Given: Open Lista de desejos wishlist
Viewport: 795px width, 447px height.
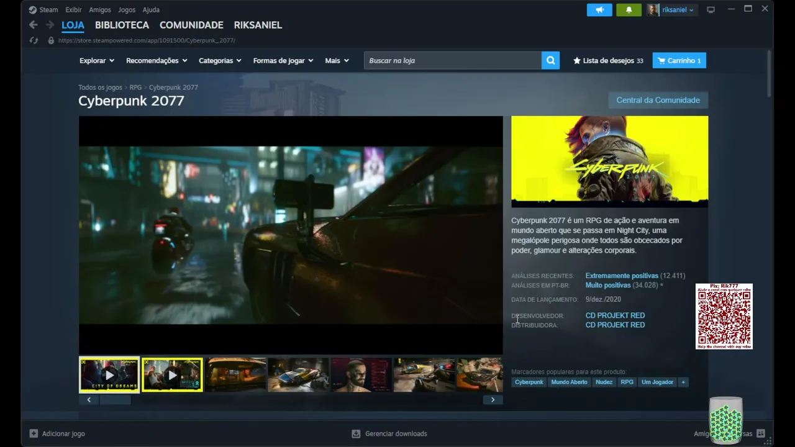Looking at the screenshot, I should click(608, 61).
